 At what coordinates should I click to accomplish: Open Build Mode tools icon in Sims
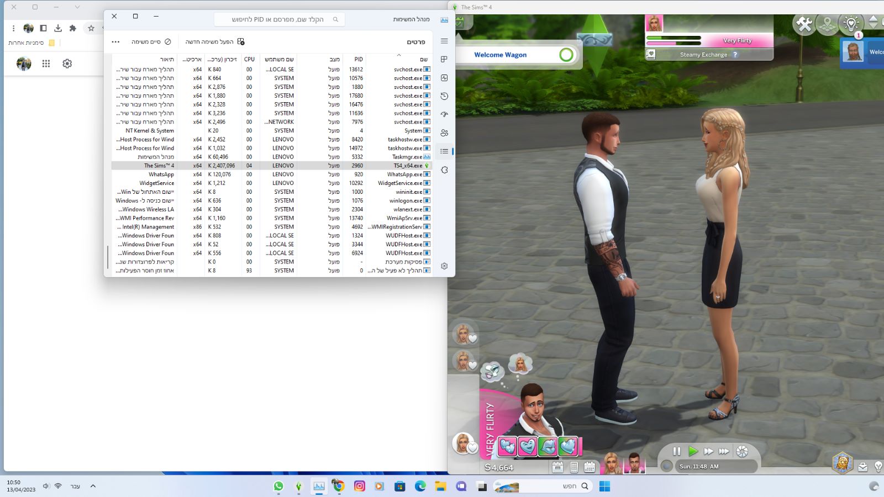(804, 24)
